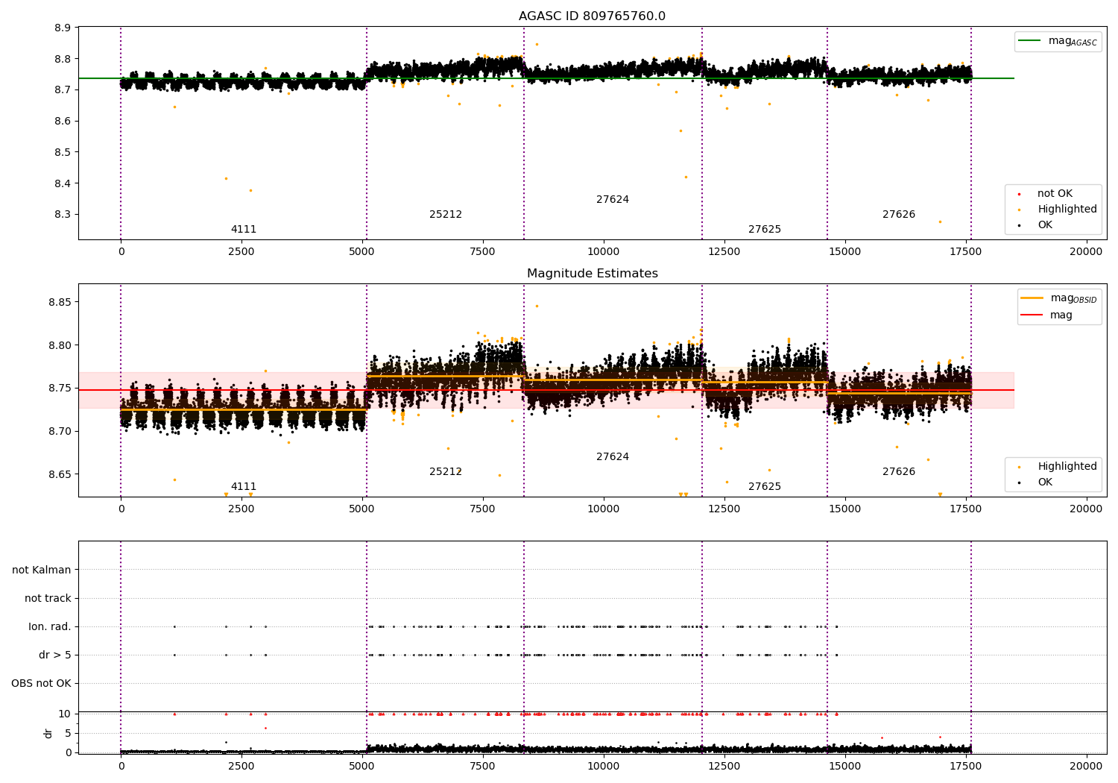This screenshot has height=783, width=1118.
Task: Select the 8.3 y-tick in top plot
Action: coord(63,215)
